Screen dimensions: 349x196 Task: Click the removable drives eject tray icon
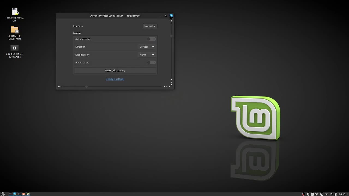click(322, 194)
